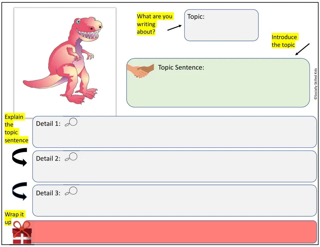The width and height of the screenshot is (320, 247).
Task: Click inside the green Topic Sentence box
Action: point(218,83)
